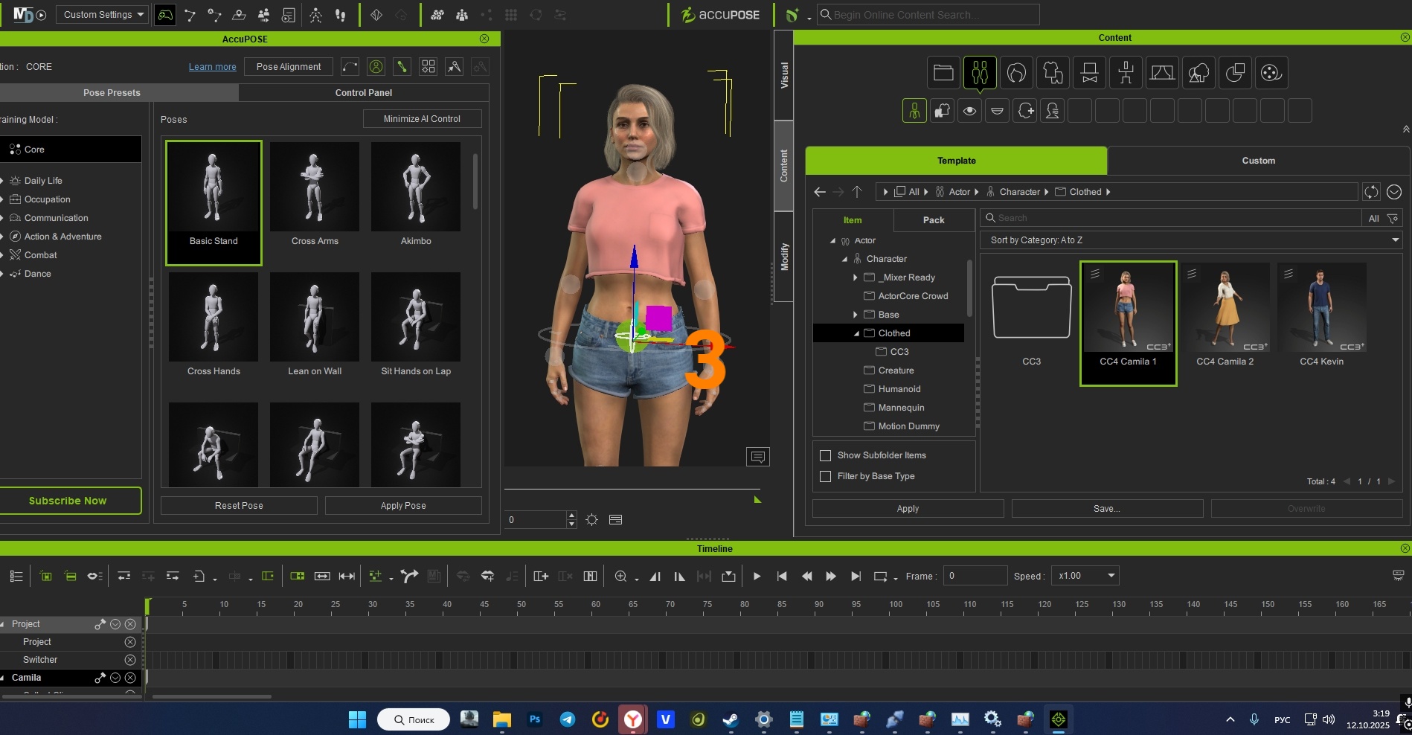Click the eye sub-category icon in Content

click(969, 111)
